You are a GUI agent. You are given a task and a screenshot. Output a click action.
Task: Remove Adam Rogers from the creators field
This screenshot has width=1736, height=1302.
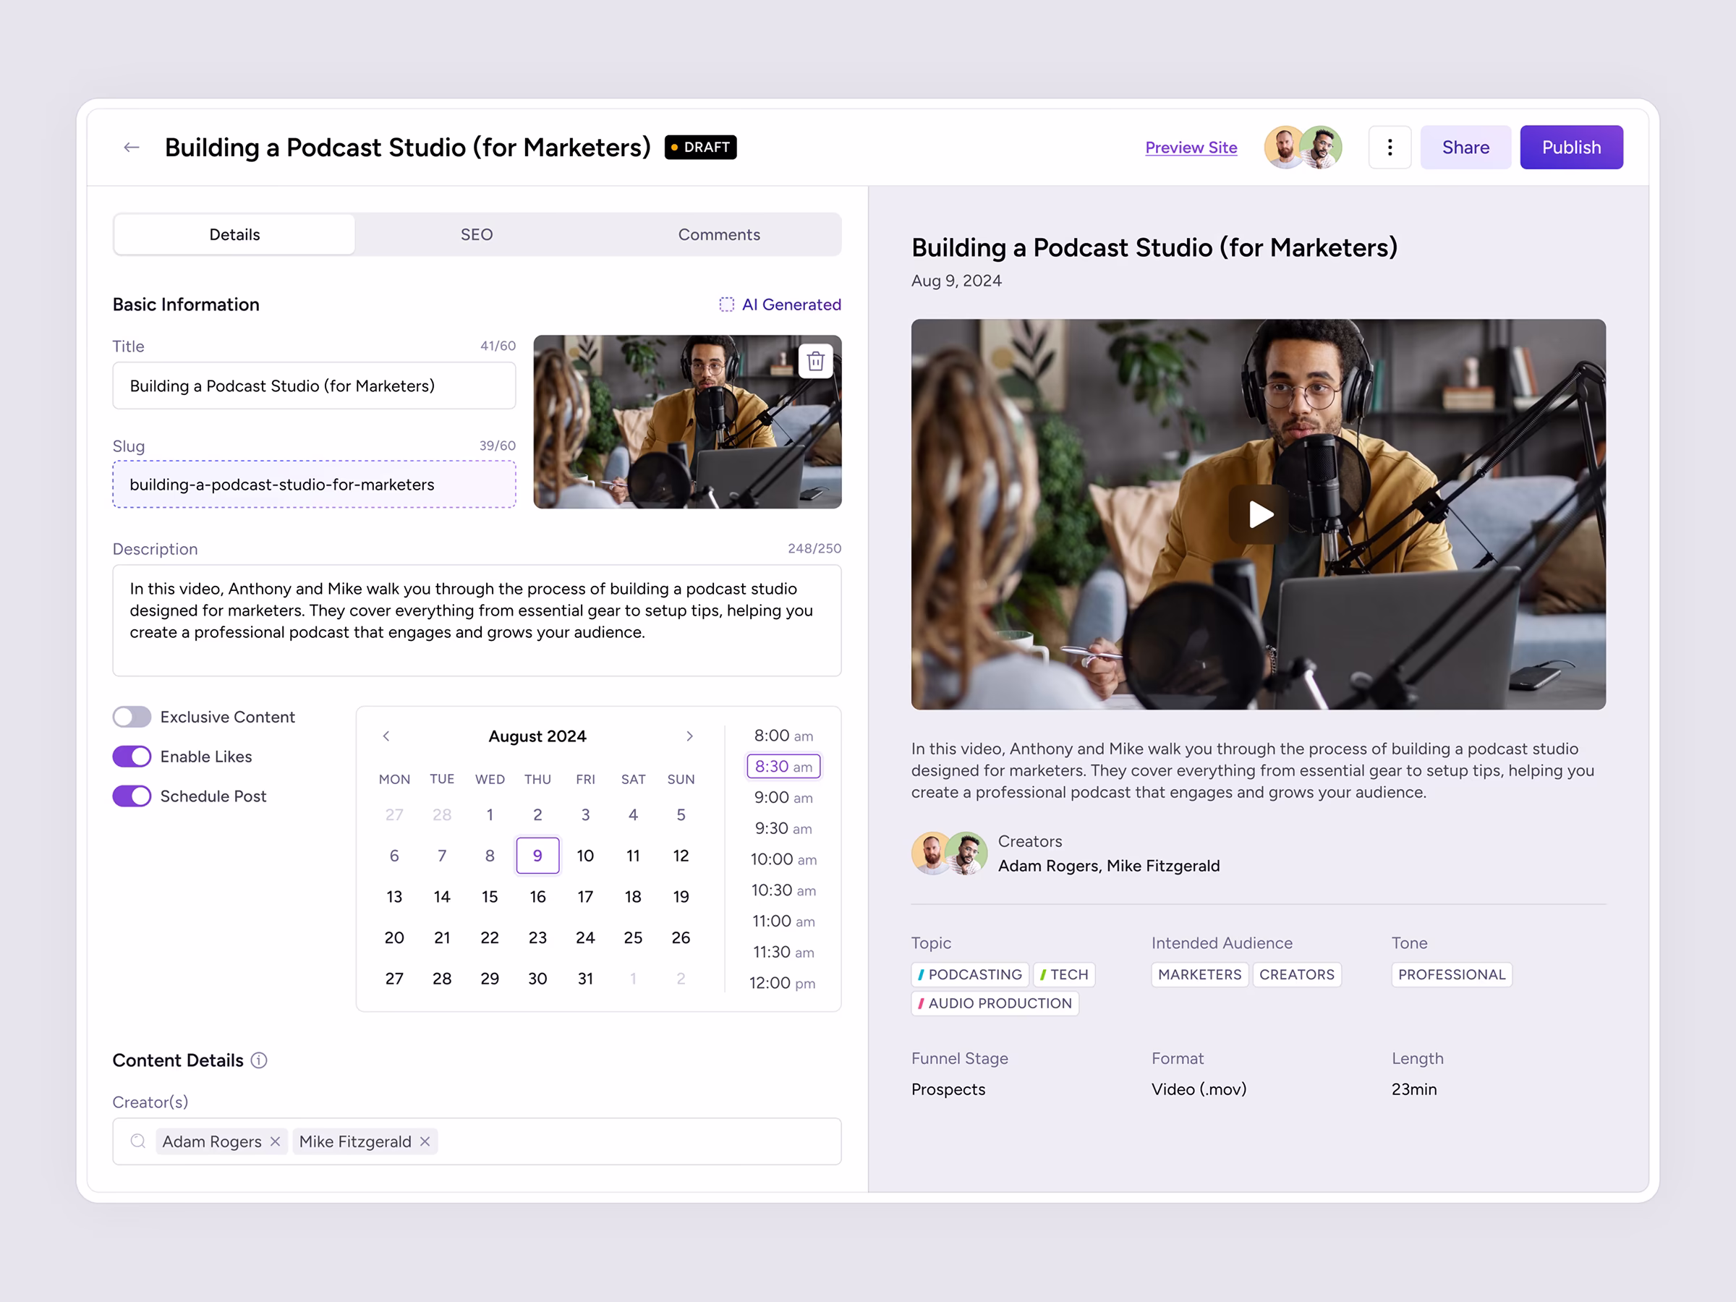275,1141
